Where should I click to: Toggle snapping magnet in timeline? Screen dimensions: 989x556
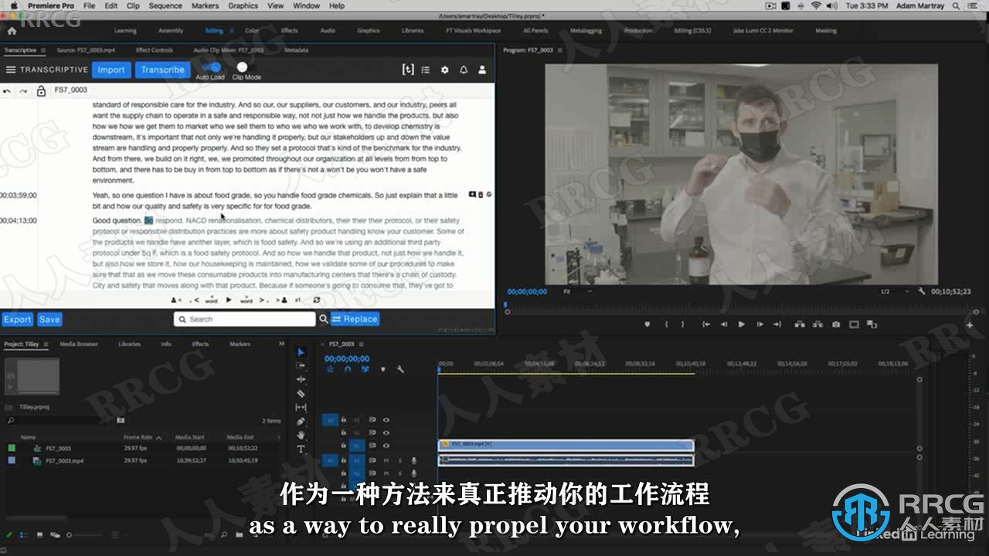tap(348, 369)
